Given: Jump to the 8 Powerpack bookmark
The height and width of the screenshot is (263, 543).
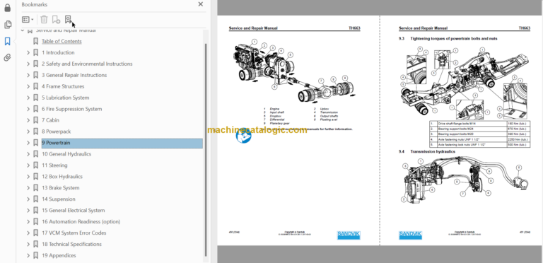Looking at the screenshot, I should point(56,131).
